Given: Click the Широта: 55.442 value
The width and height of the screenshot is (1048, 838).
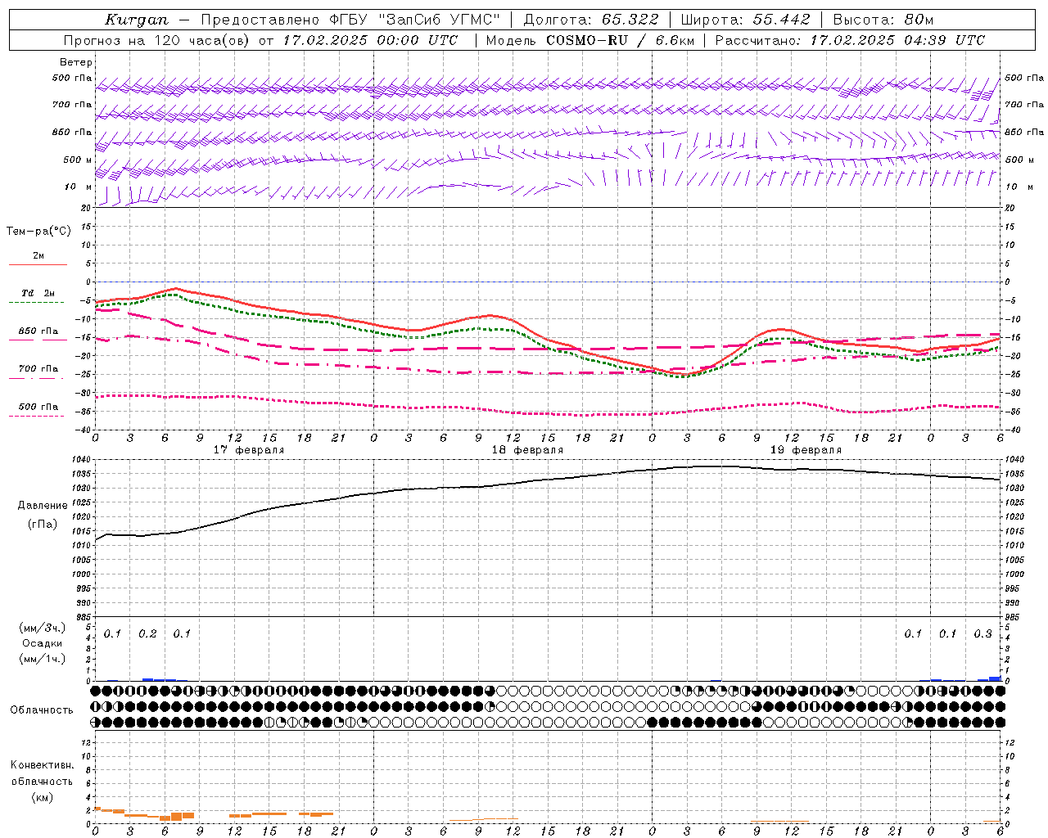Looking at the screenshot, I should pos(745,20).
